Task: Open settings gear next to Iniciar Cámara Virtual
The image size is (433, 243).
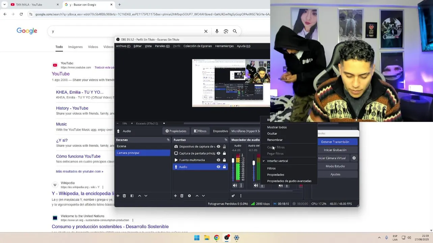Action: [x=354, y=158]
